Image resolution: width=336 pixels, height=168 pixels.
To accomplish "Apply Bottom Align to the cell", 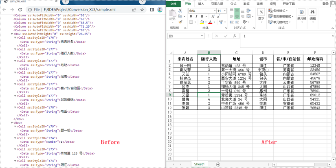I will (x=242, y=11).
